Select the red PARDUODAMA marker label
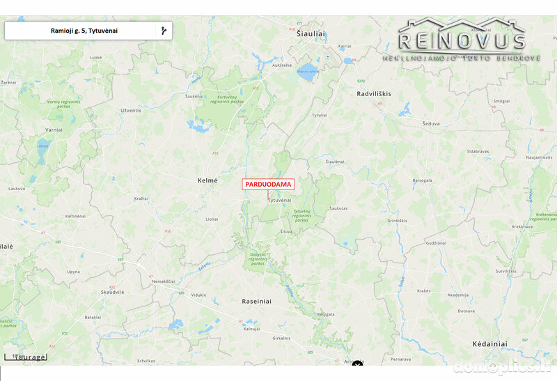This screenshot has height=381, width=557. (x=268, y=184)
